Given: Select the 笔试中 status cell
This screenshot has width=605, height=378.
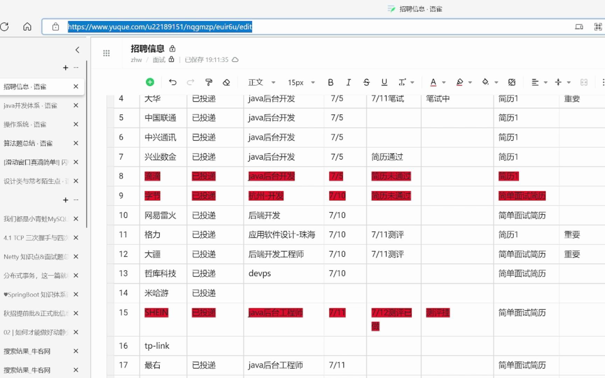Looking at the screenshot, I should 457,99.
